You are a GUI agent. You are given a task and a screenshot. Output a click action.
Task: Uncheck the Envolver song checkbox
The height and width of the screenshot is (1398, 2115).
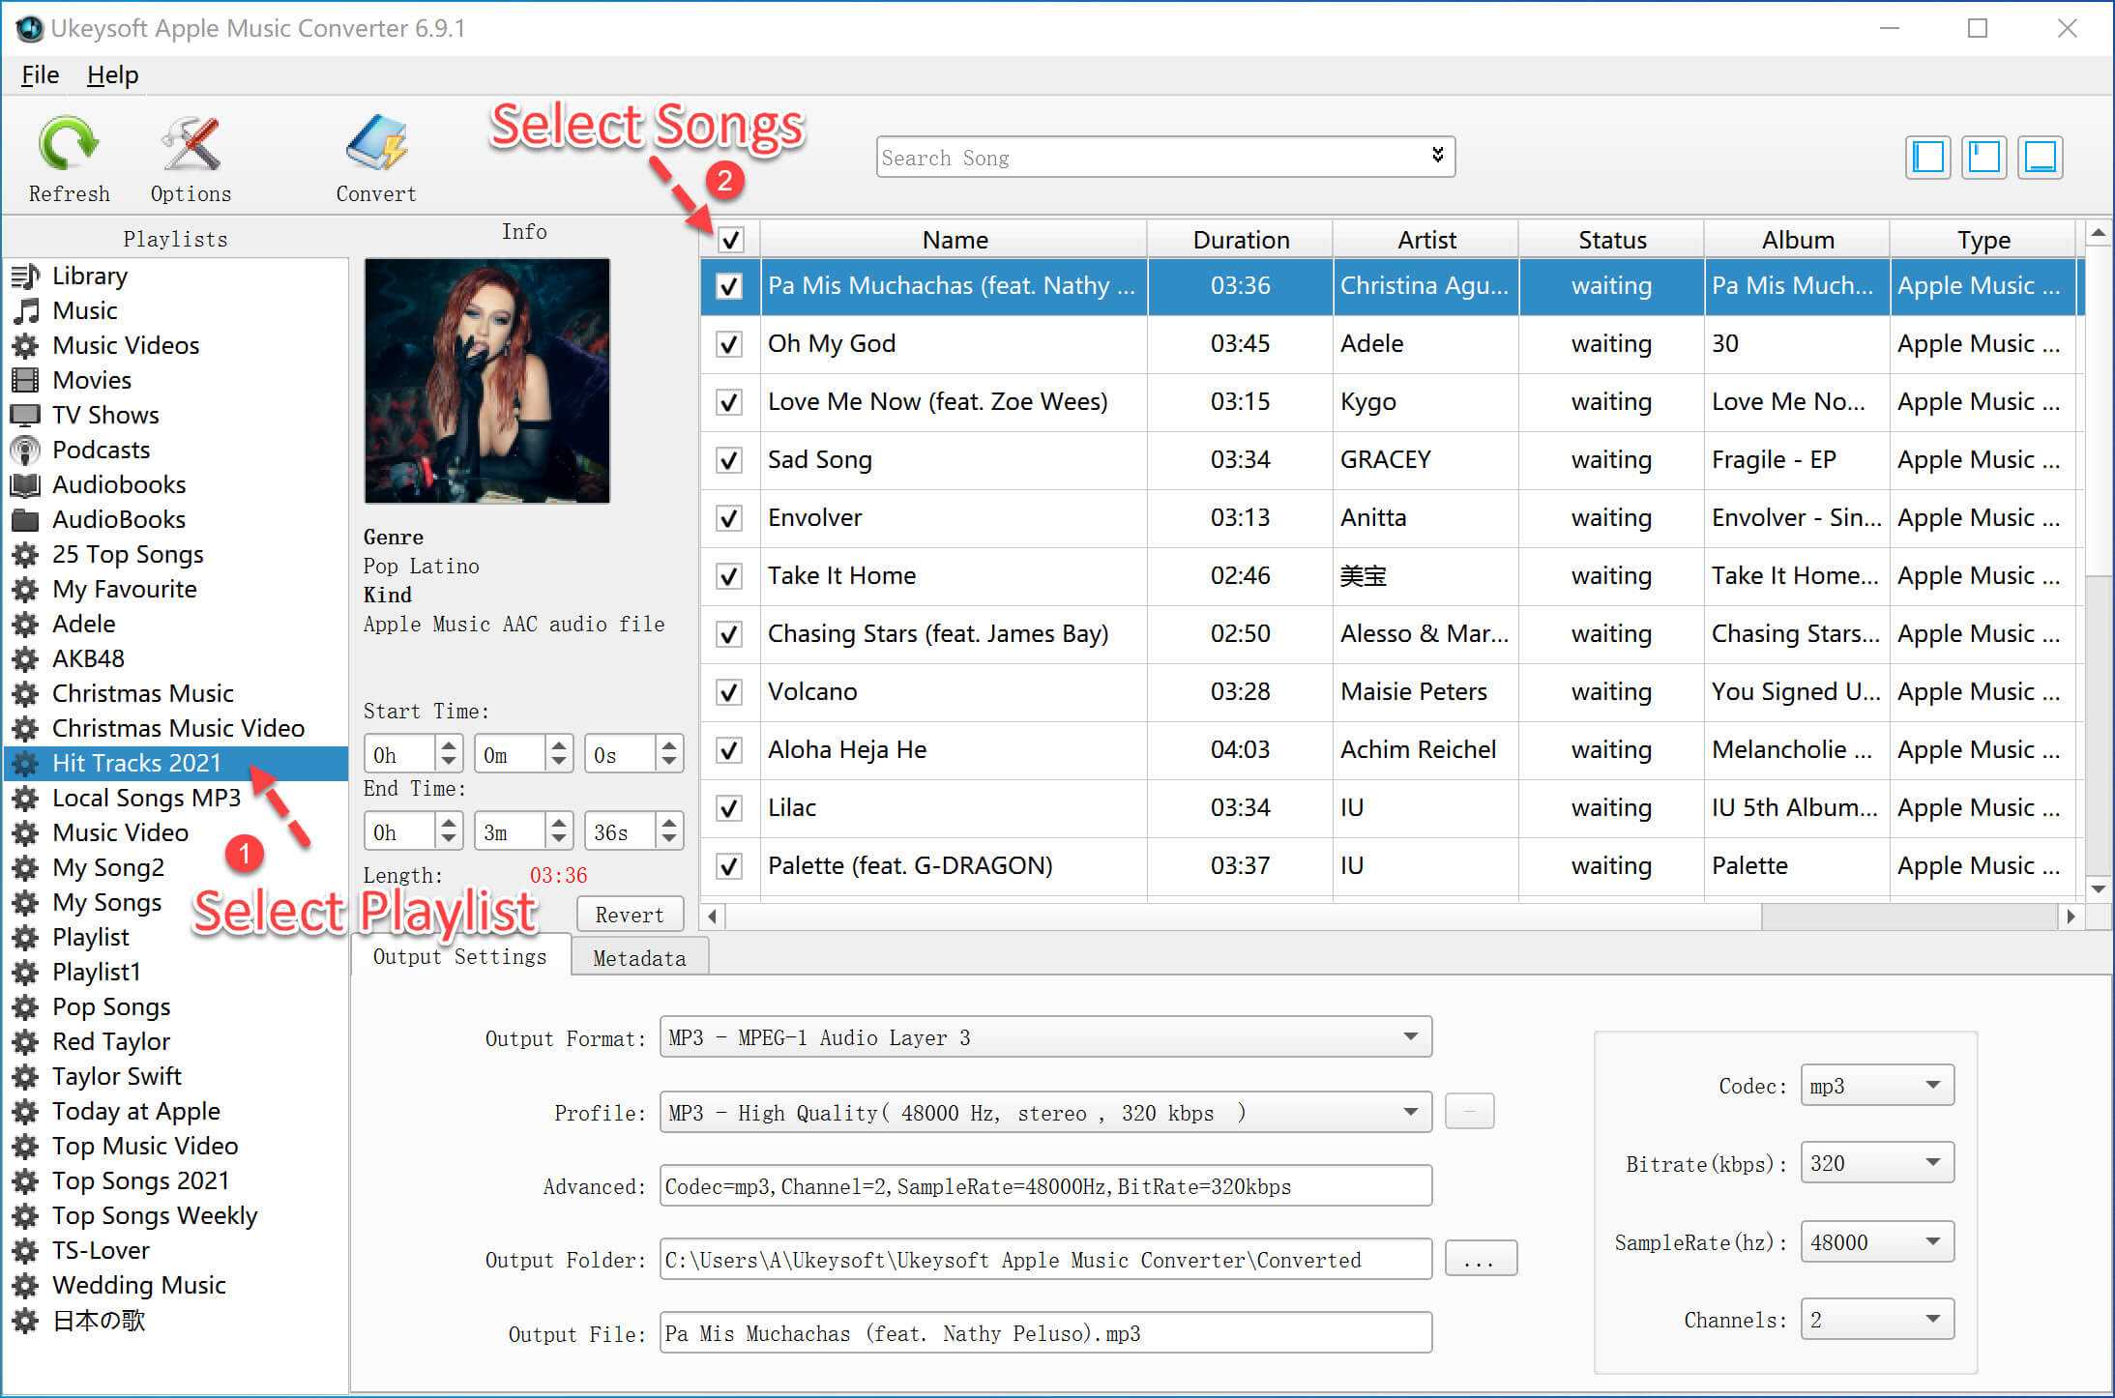(729, 518)
